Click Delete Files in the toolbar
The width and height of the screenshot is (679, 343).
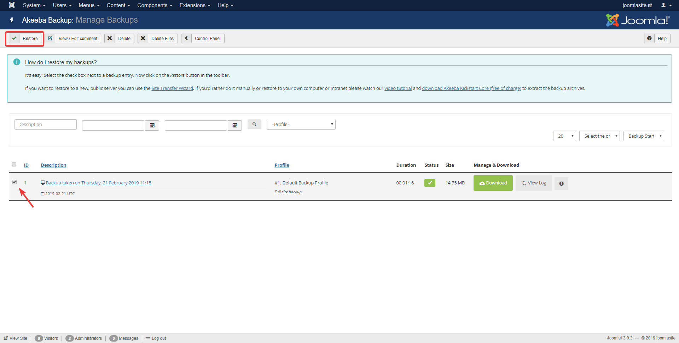158,39
